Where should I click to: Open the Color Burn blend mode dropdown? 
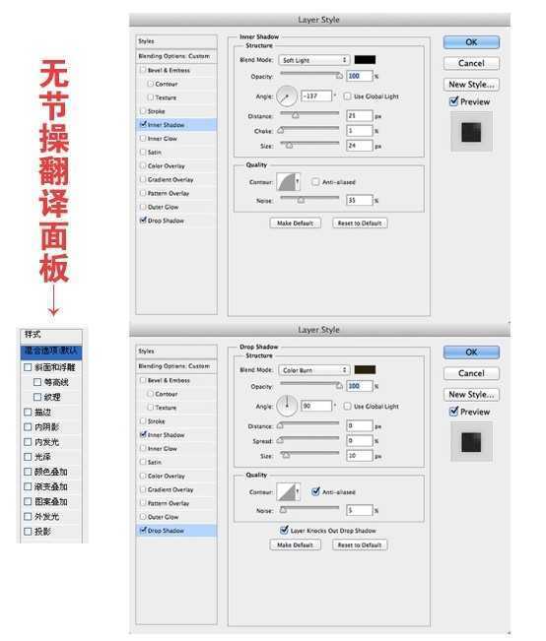313,370
